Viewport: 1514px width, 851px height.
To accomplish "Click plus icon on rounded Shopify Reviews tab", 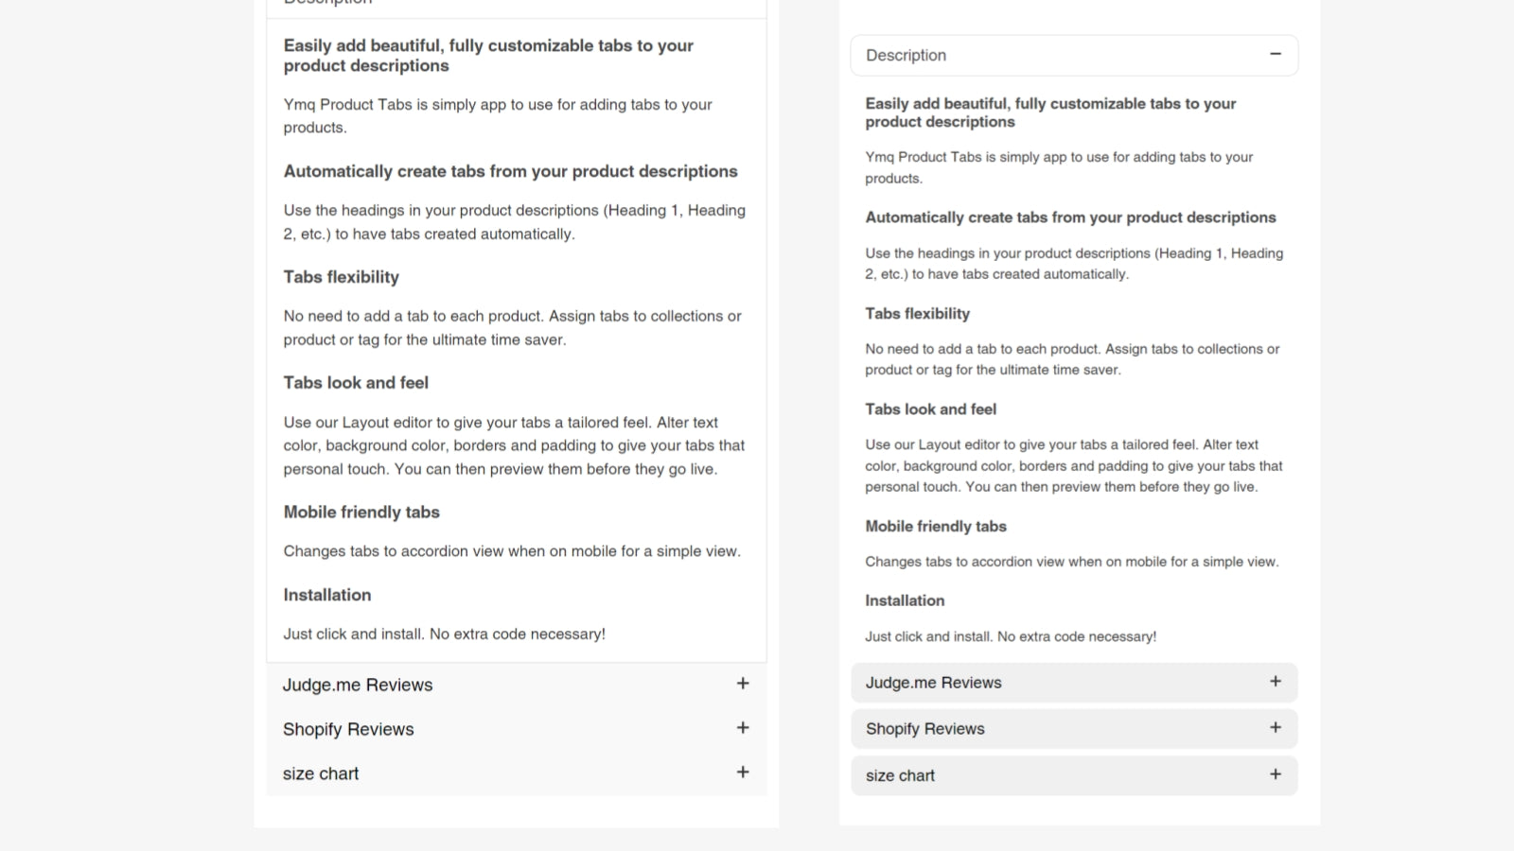I will pyautogui.click(x=1276, y=727).
